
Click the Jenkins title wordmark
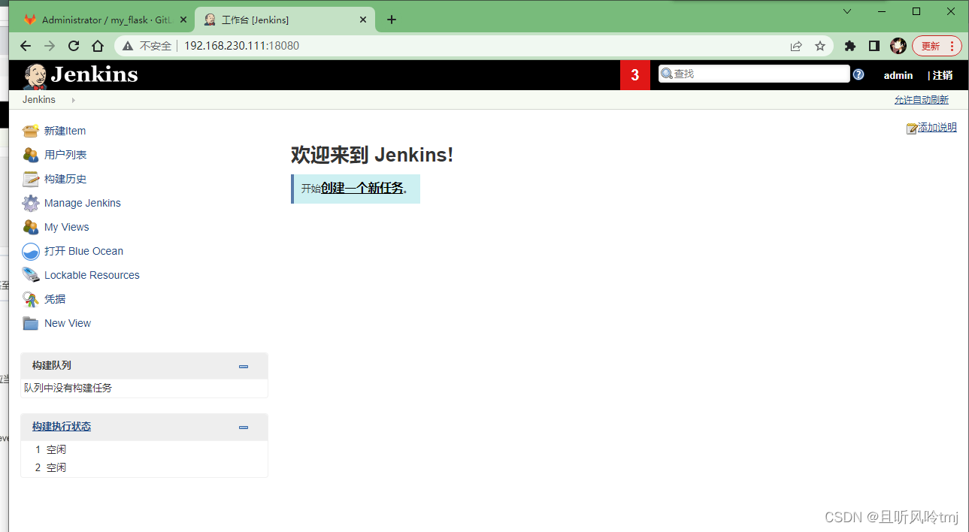click(x=95, y=74)
